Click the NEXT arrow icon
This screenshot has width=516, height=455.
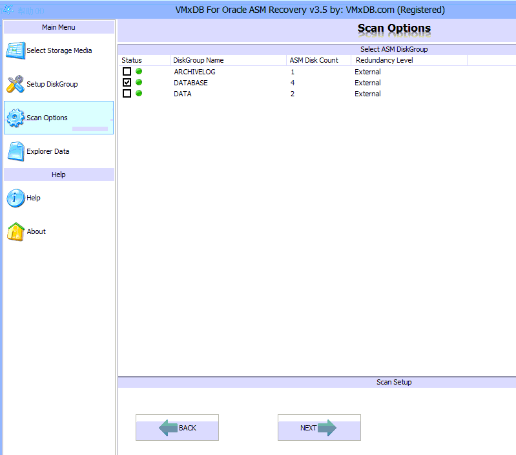pyautogui.click(x=327, y=428)
